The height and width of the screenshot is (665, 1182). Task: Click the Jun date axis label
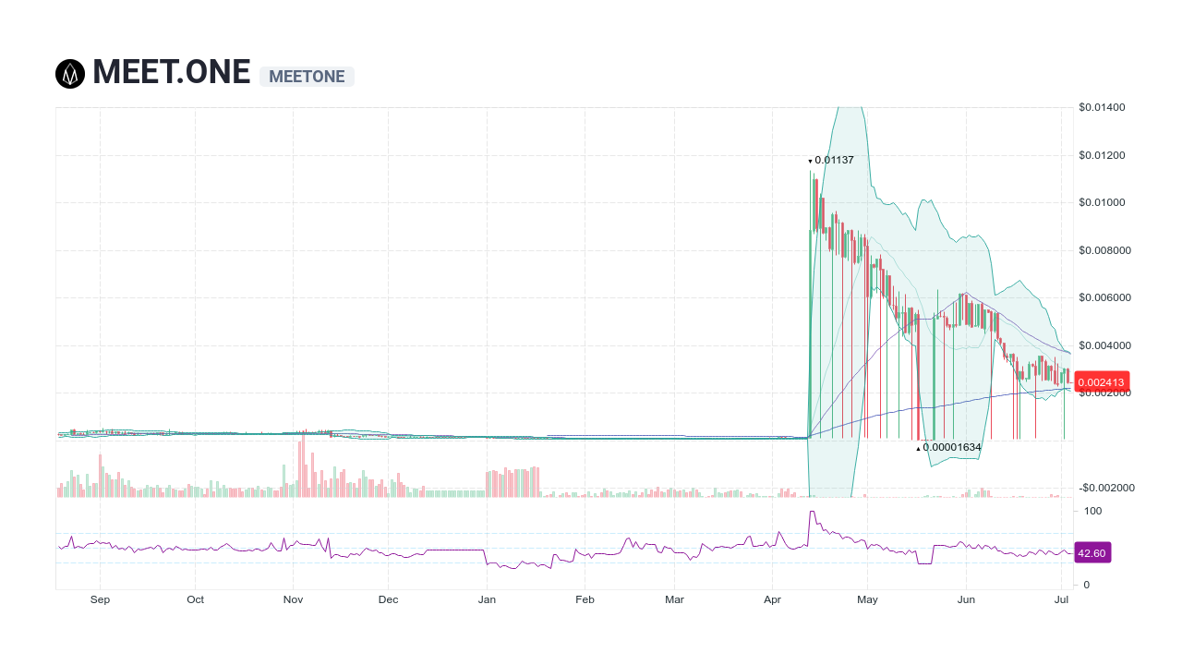[x=966, y=599]
